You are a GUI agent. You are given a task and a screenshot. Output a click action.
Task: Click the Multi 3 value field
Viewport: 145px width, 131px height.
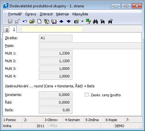point(55,69)
